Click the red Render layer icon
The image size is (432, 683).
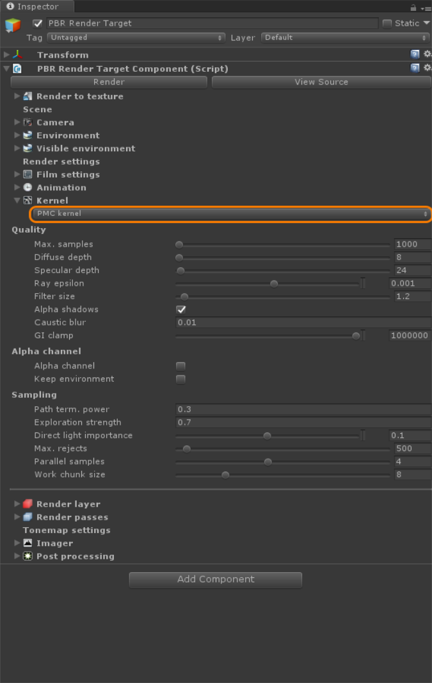coord(28,504)
